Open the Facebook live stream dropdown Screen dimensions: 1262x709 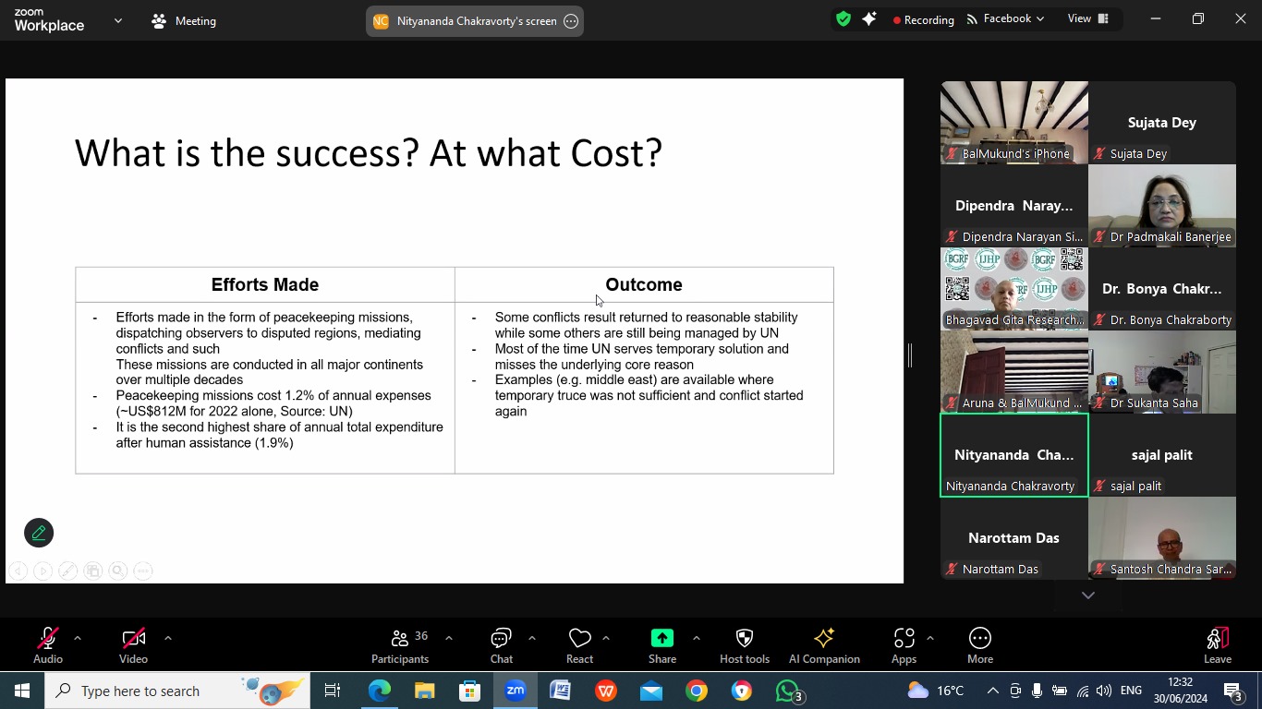click(1006, 18)
